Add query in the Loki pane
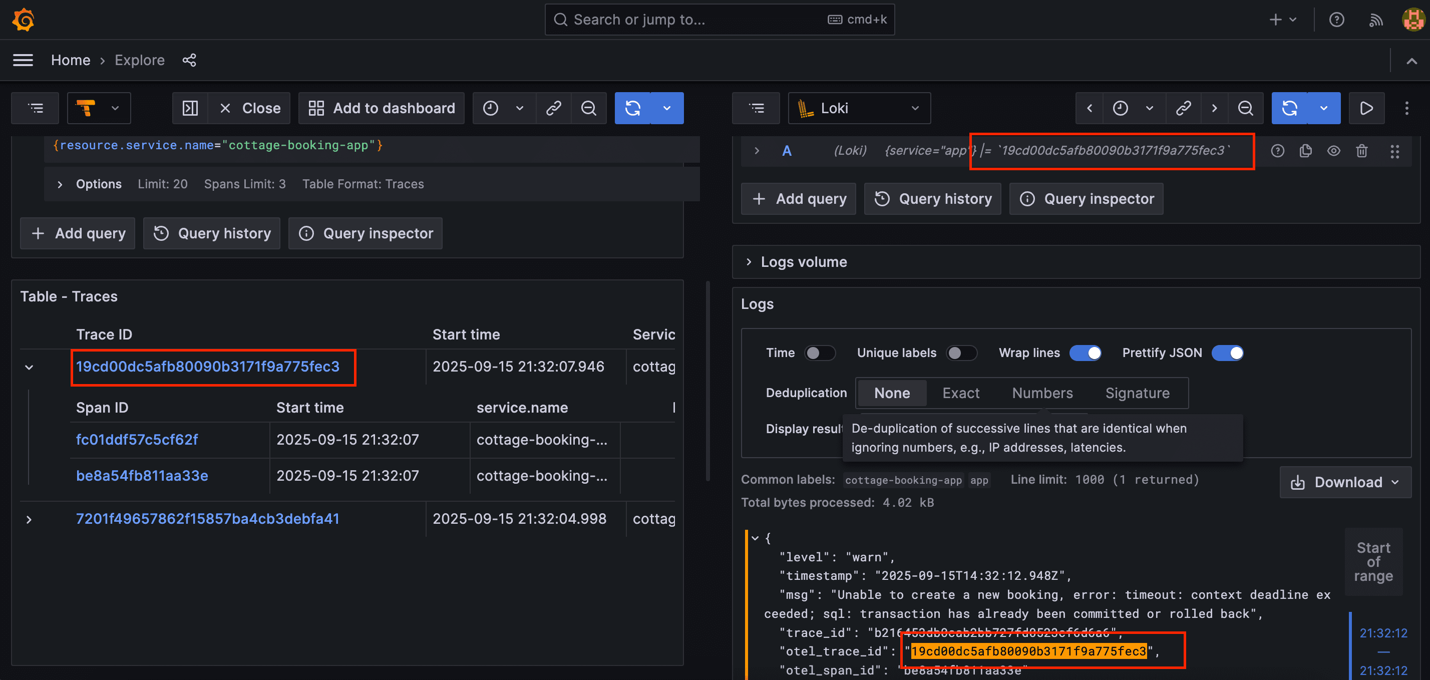Image resolution: width=1430 pixels, height=680 pixels. pyautogui.click(x=799, y=199)
